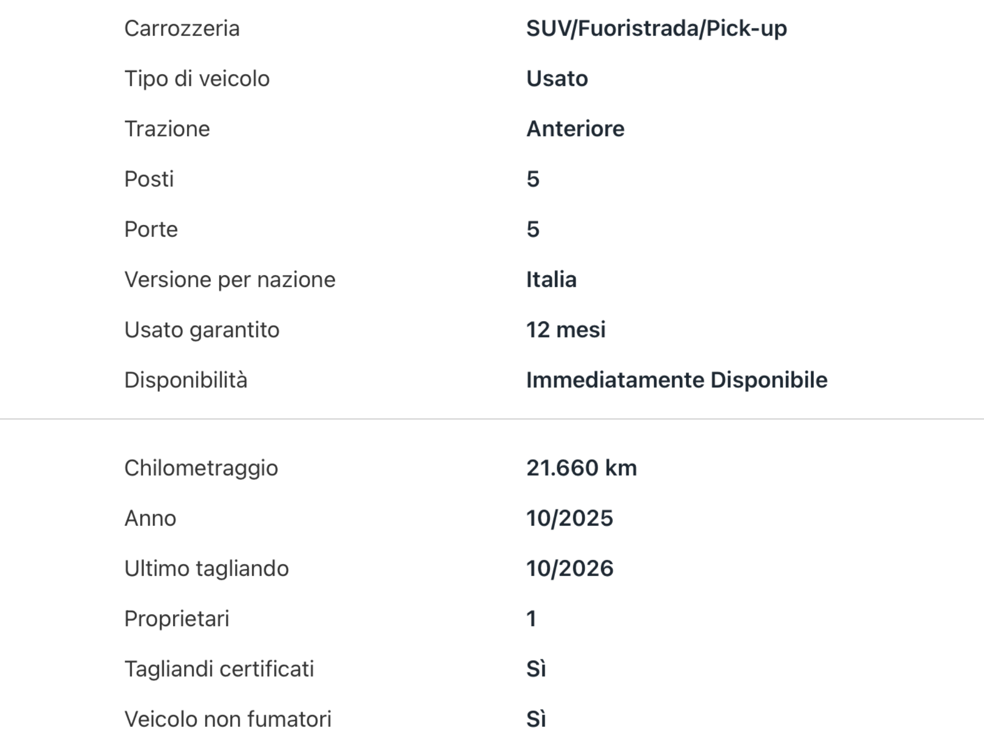Select the Anteriore traction value
Viewport: 984px width, 738px height.
575,129
